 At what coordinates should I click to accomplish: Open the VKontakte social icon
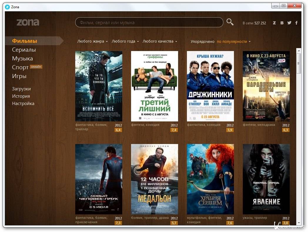pyautogui.click(x=282, y=23)
